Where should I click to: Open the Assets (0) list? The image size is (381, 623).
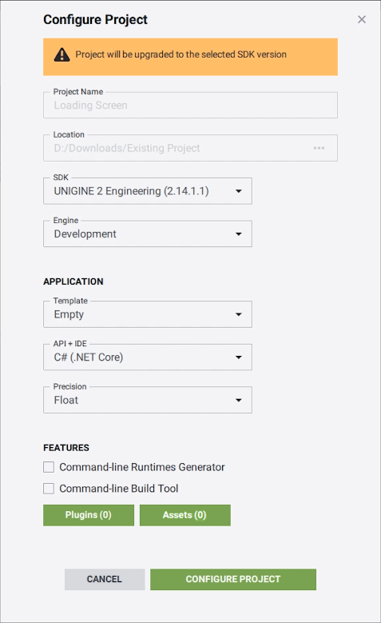[x=185, y=515]
